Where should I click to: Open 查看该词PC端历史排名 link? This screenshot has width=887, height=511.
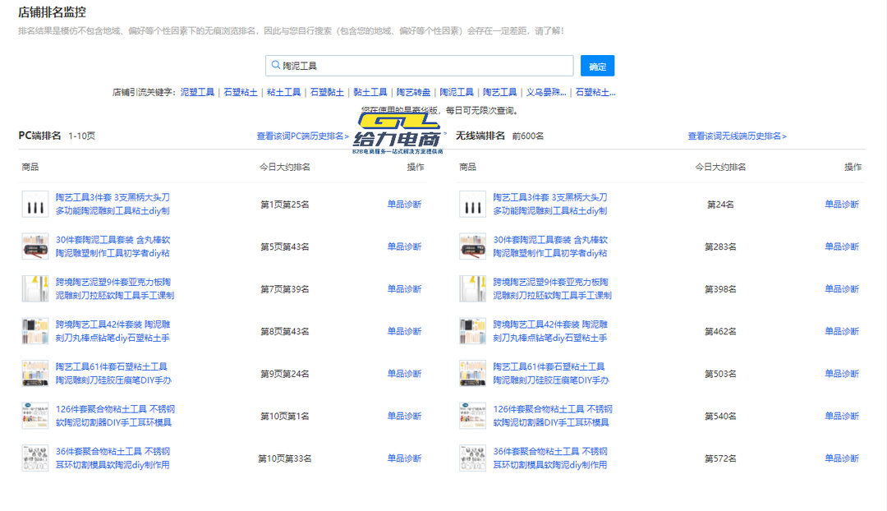pos(302,136)
